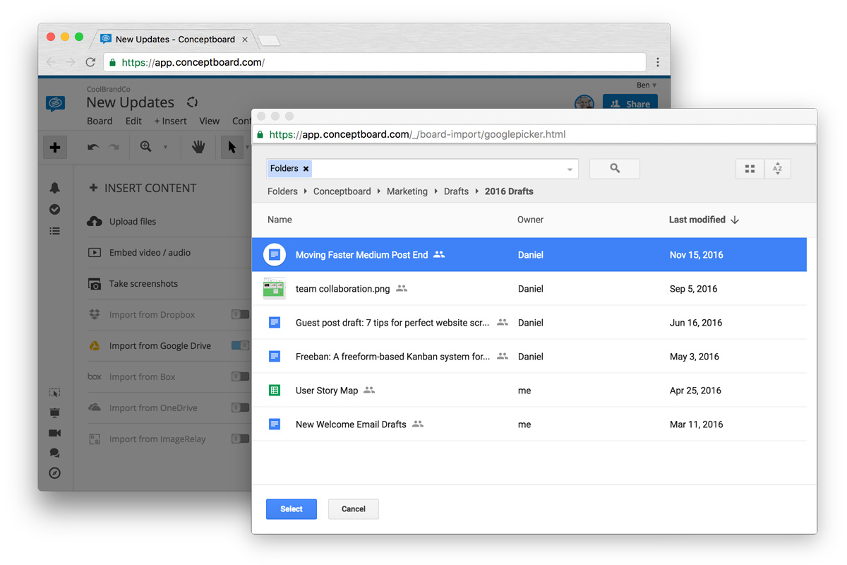Click the main browser address bar
Image resolution: width=847 pixels, height=565 pixels.
pyautogui.click(x=375, y=62)
